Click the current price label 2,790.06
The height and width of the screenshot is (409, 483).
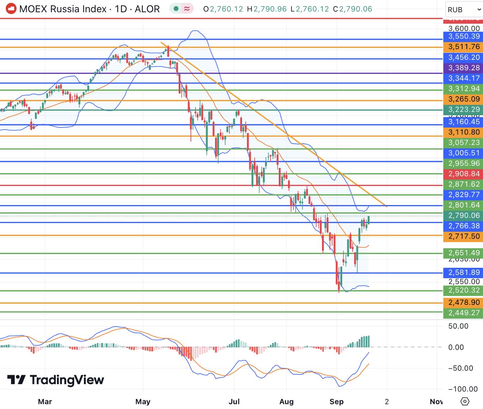pos(463,216)
